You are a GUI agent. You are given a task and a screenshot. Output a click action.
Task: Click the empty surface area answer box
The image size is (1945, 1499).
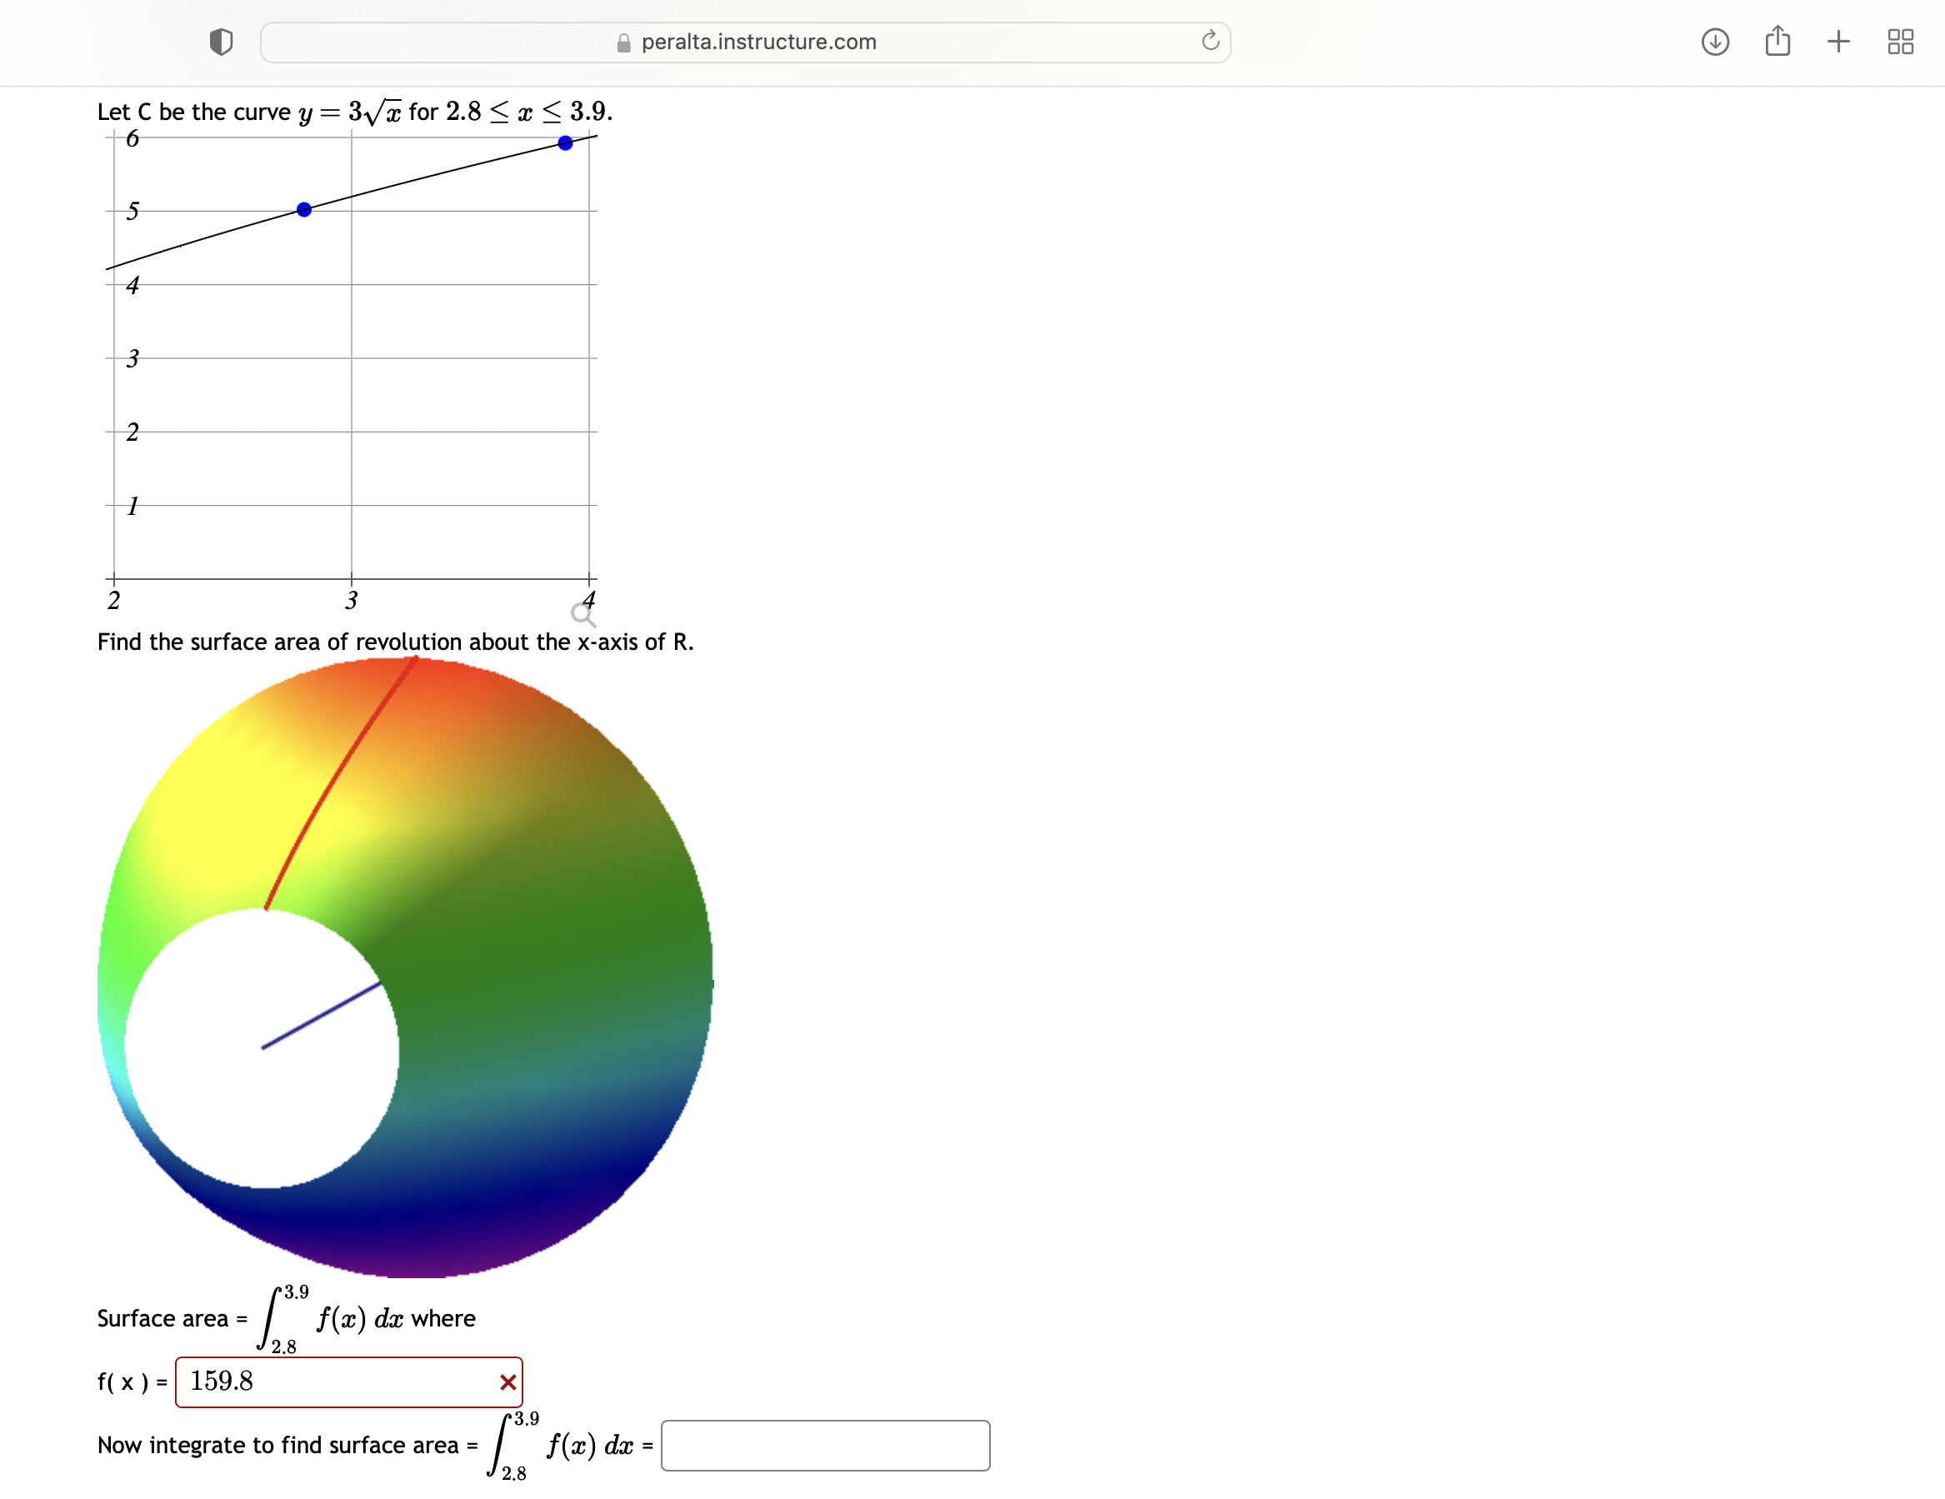click(825, 1446)
